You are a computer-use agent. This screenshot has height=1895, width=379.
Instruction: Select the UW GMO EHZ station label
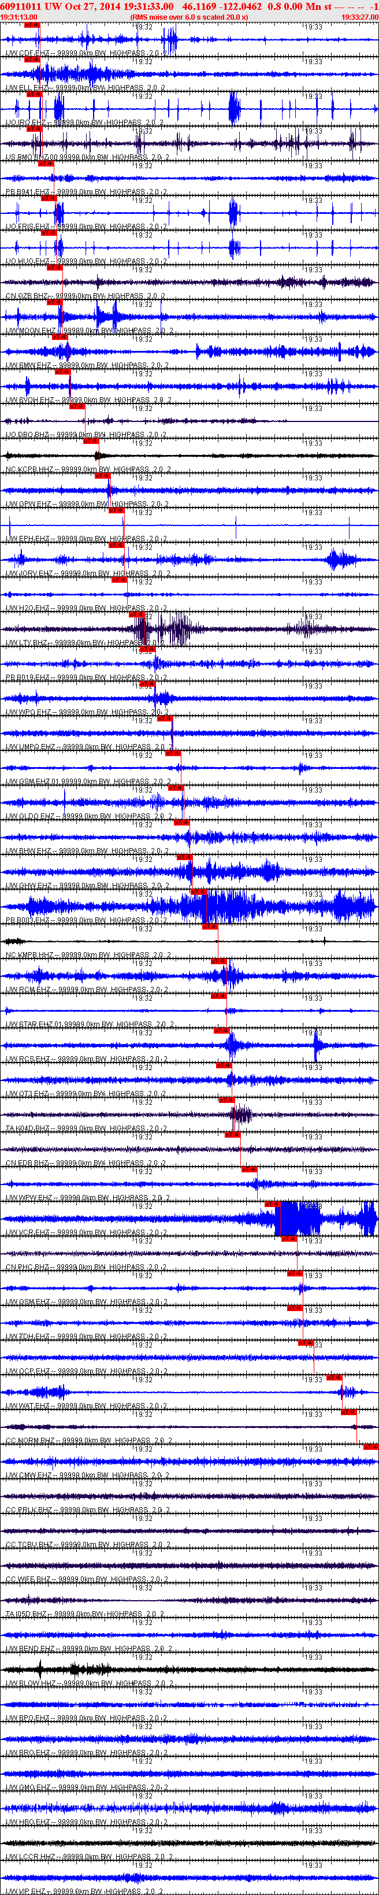[x=87, y=1788]
